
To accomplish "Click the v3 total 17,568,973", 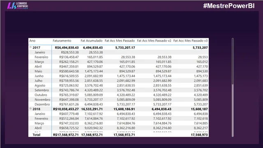I will 199,135.
